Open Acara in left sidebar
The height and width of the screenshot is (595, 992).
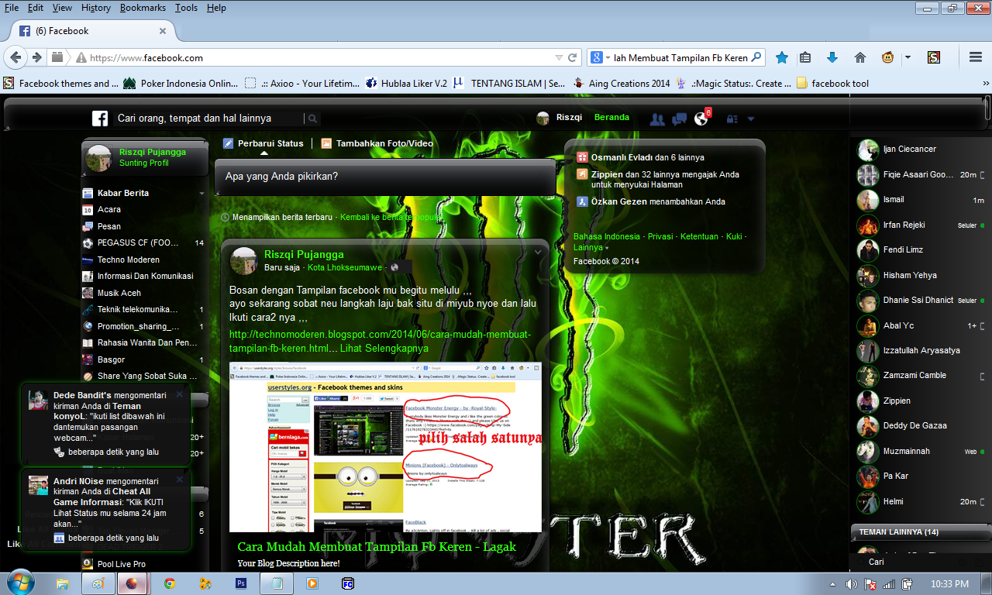108,209
